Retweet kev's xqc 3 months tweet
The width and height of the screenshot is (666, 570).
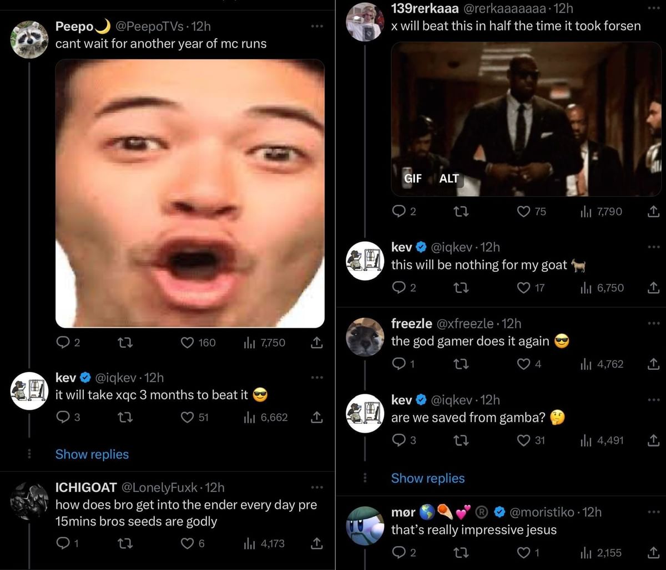pyautogui.click(x=125, y=417)
